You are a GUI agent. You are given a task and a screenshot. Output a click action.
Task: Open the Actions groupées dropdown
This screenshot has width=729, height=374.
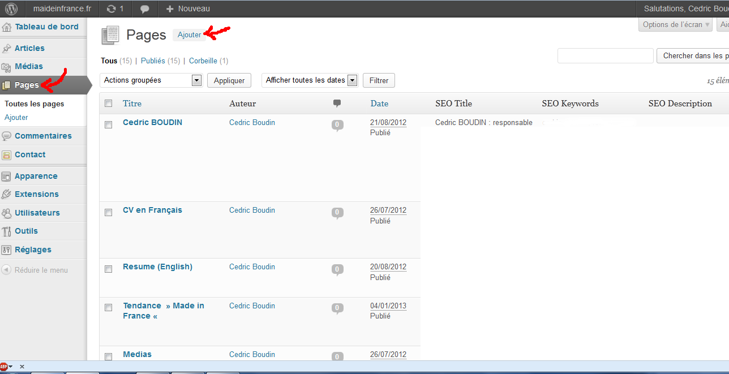[x=151, y=80]
